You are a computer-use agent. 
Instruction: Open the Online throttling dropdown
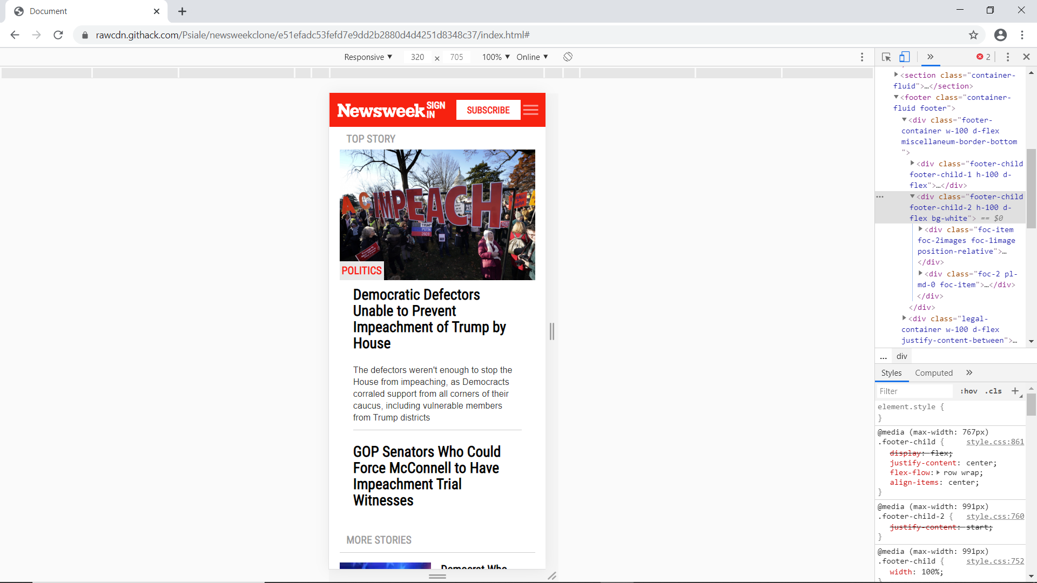click(x=531, y=57)
